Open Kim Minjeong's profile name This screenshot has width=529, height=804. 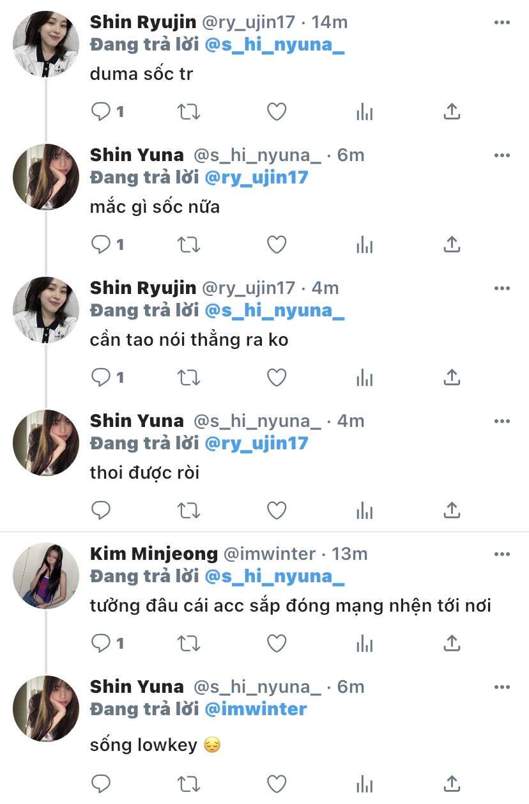[154, 553]
